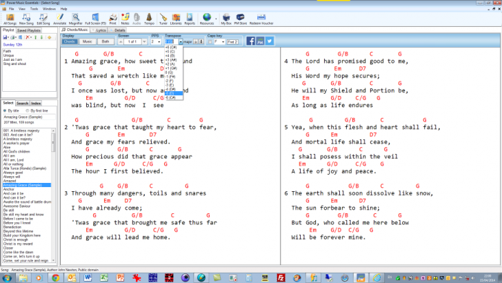Switch to the Details tab

(x=118, y=30)
